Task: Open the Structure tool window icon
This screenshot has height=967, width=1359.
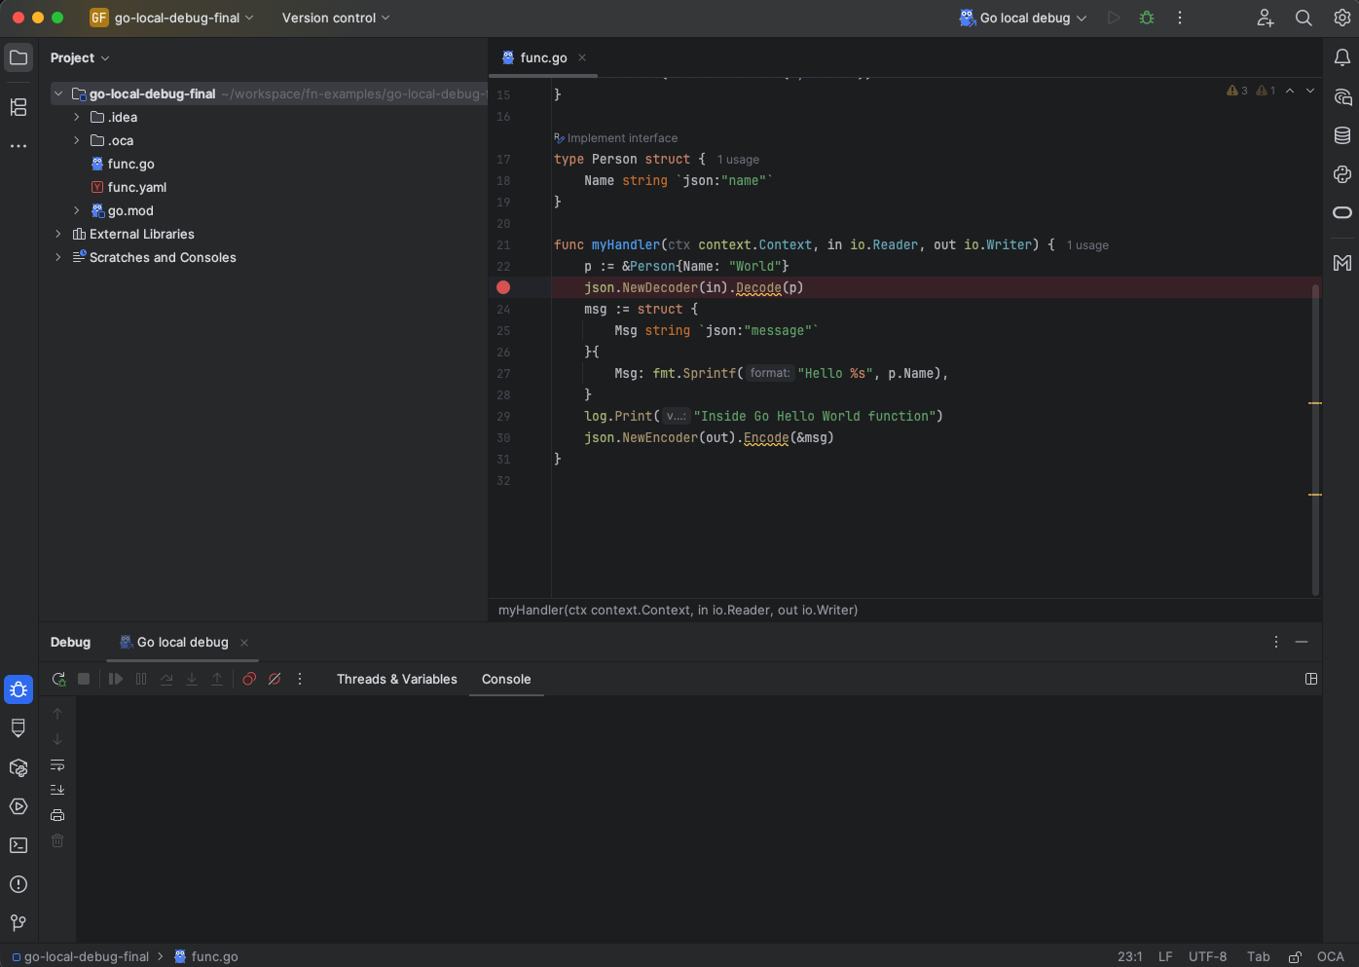Action: [18, 107]
